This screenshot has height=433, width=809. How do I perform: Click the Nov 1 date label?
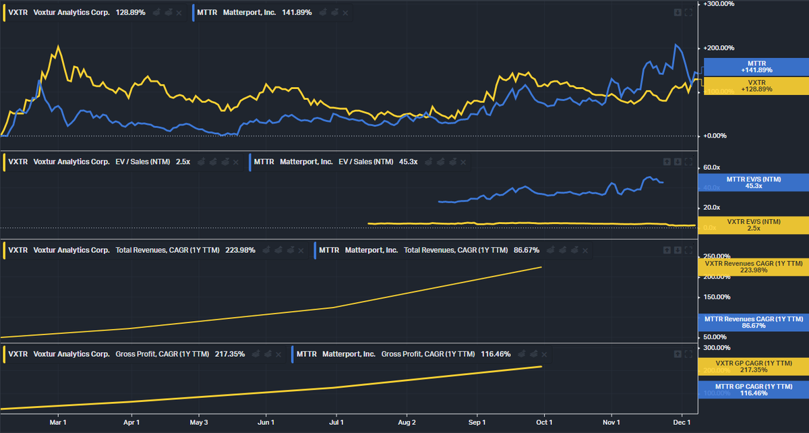tap(611, 423)
